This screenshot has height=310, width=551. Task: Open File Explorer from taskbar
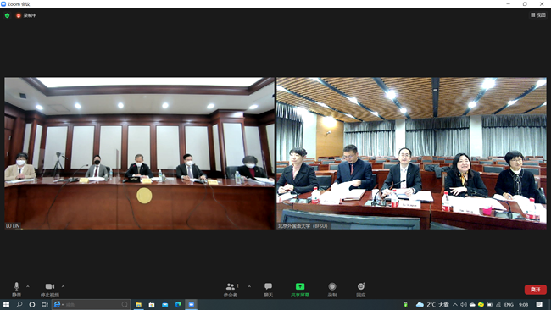(x=138, y=304)
